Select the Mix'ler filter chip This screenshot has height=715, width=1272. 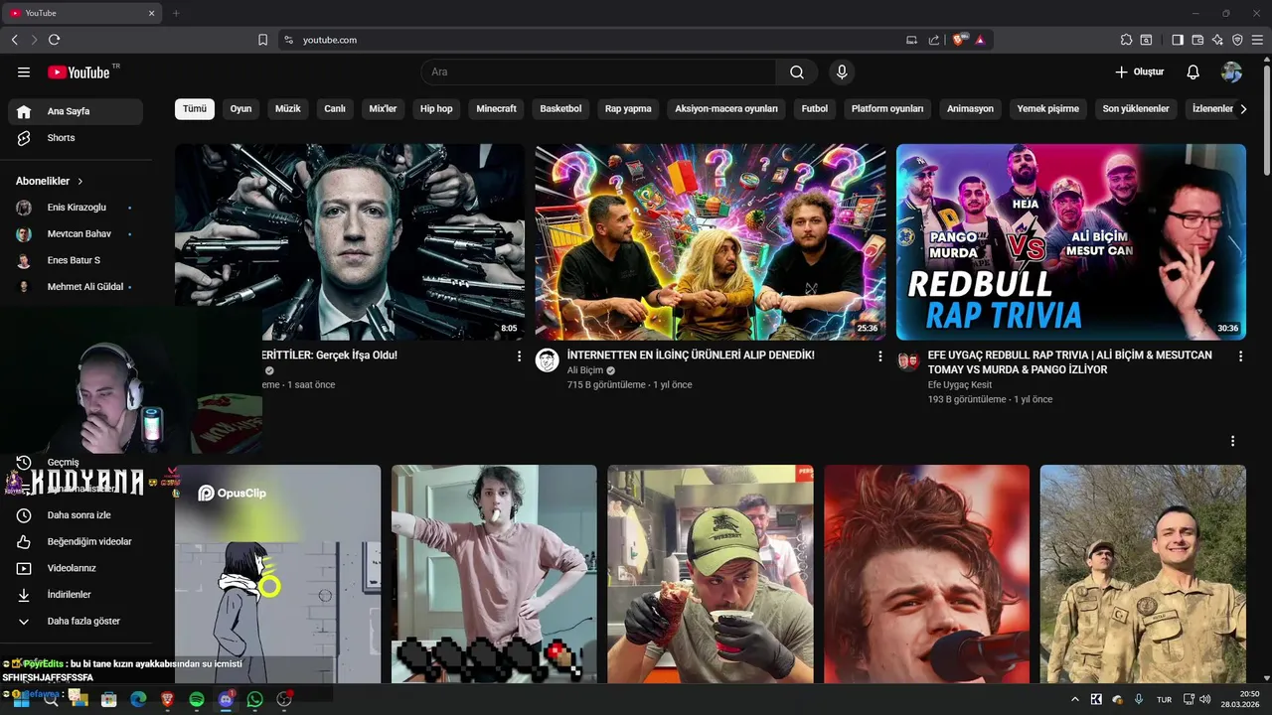(383, 109)
